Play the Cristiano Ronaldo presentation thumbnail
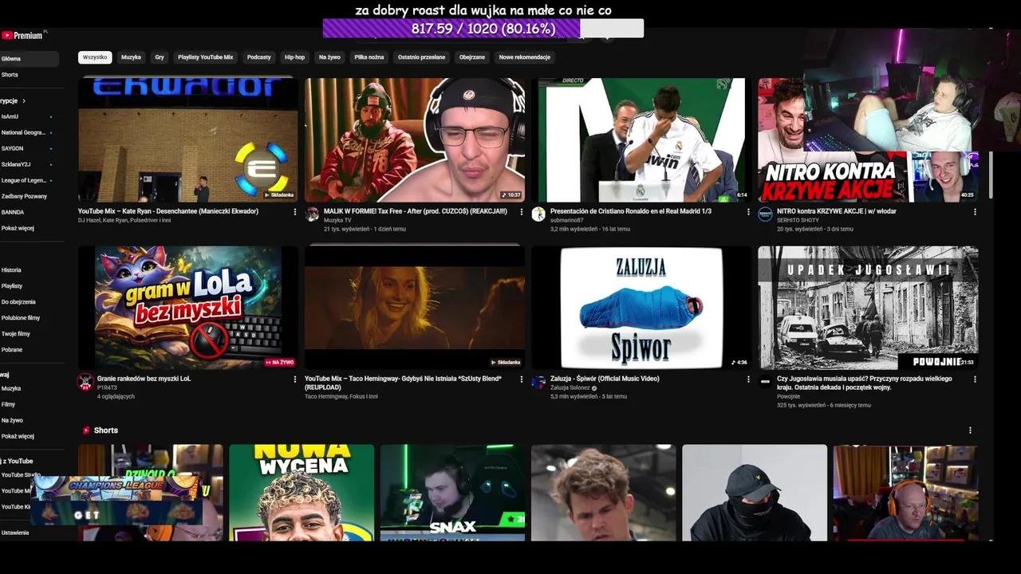1021x574 pixels. tap(641, 140)
